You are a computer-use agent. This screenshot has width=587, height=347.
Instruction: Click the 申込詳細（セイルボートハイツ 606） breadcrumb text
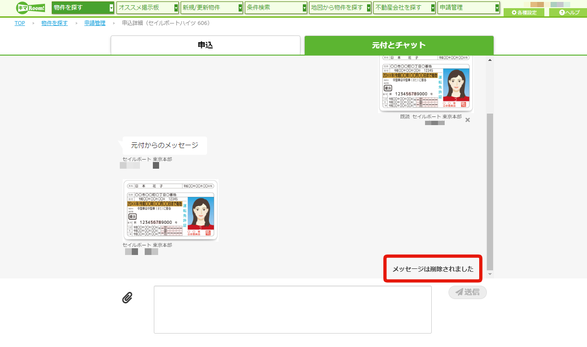point(166,23)
